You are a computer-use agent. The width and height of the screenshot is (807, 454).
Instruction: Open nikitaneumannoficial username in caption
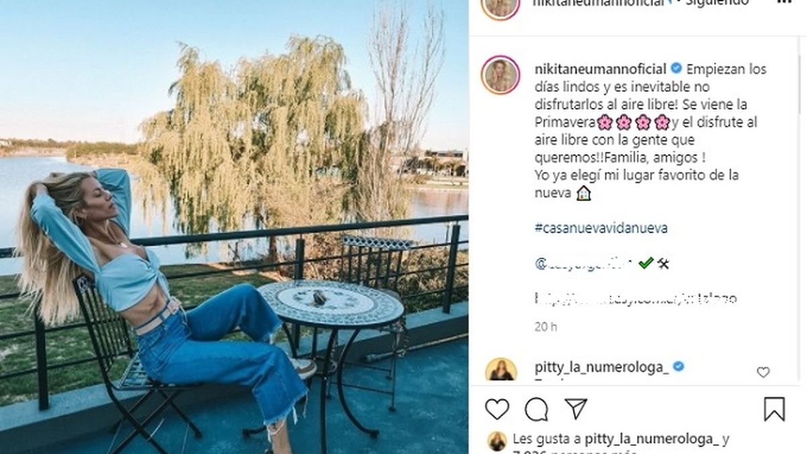601,69
